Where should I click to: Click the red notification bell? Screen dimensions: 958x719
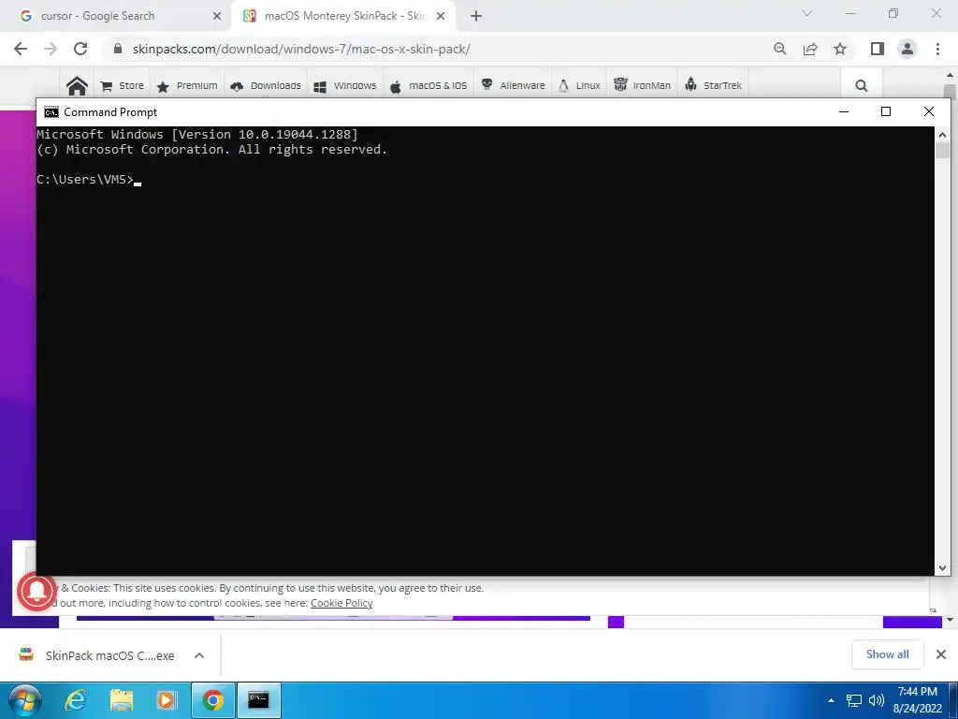tap(36, 592)
